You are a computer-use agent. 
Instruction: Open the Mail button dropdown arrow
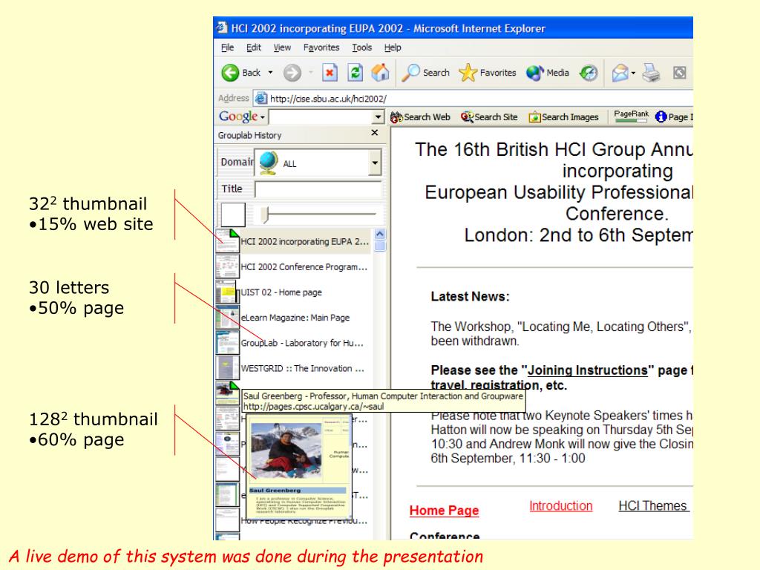[x=633, y=73]
